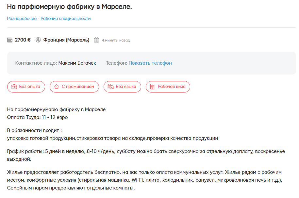The image size is (299, 198).
Task: Open the Разнорабочие - Рабочие специальности category link
Action: coord(49,19)
